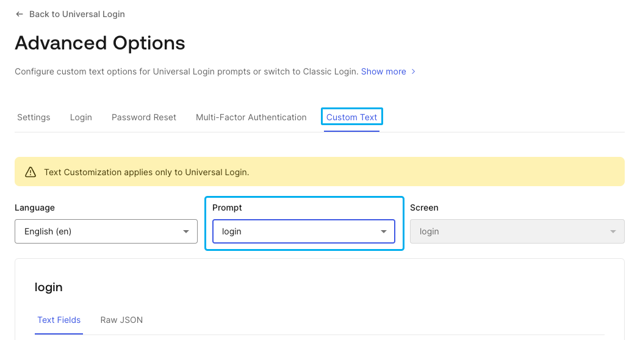Click the Text Customization warning banner message
This screenshot has height=340, width=629.
pyautogui.click(x=146, y=172)
